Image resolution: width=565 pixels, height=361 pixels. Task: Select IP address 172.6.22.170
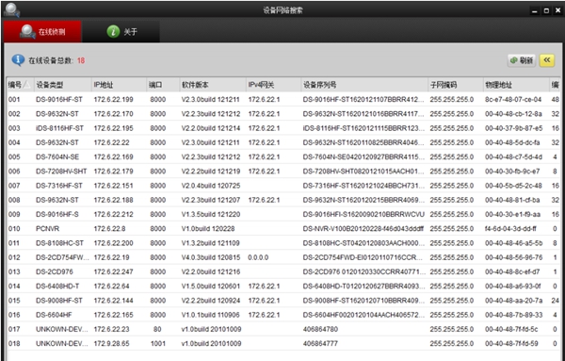pyautogui.click(x=114, y=114)
